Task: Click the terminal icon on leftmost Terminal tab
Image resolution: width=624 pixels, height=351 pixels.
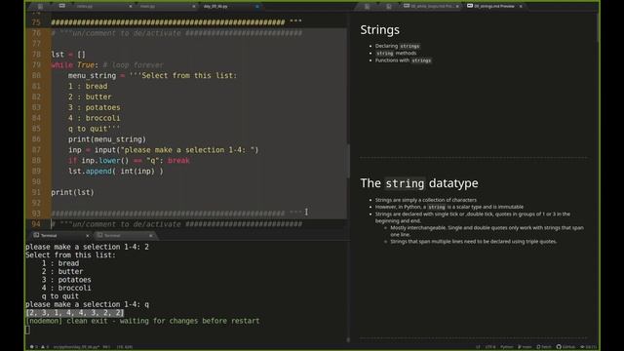Action: 36,235
